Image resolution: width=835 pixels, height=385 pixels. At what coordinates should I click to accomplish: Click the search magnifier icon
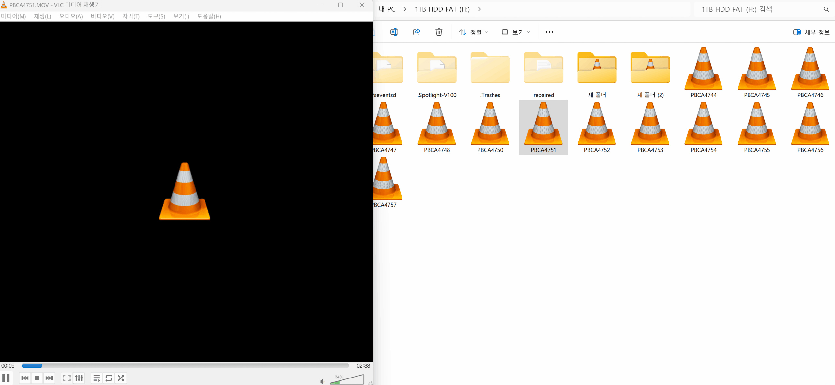(x=826, y=9)
